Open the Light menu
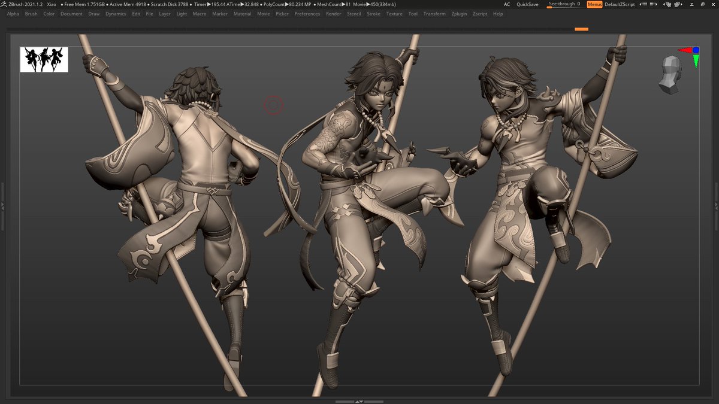This screenshot has width=719, height=404. (182, 14)
